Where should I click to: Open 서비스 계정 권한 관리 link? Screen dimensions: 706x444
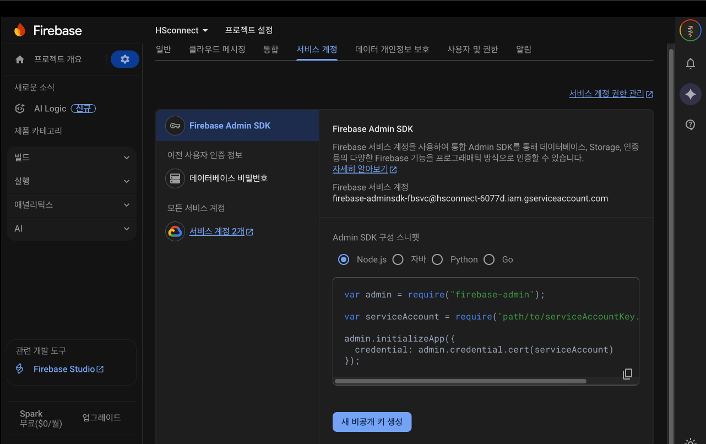pyautogui.click(x=611, y=94)
